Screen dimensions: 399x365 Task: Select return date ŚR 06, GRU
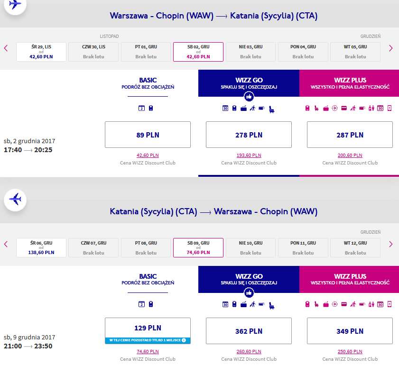pyautogui.click(x=41, y=248)
